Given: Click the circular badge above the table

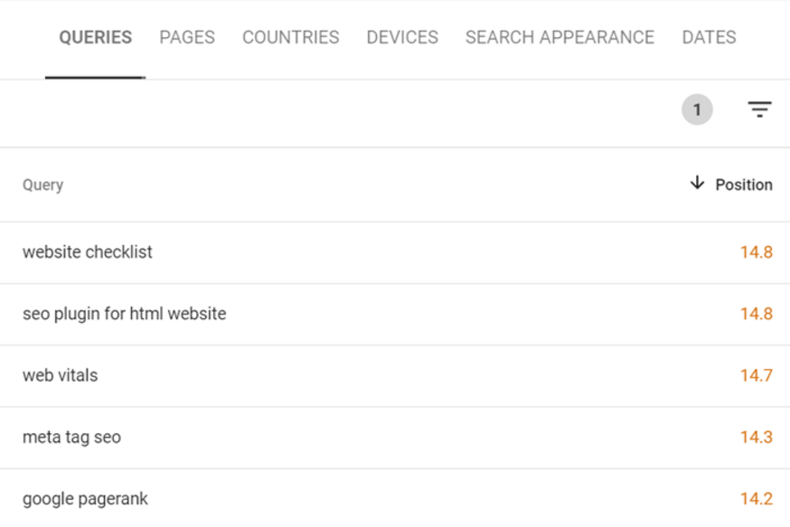Looking at the screenshot, I should [x=696, y=108].
